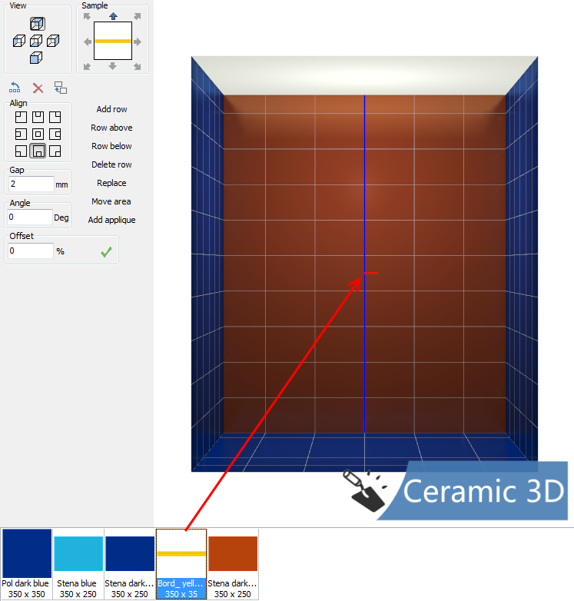The image size is (574, 601).
Task: Select the right-side view cube icon
Action: (53, 41)
